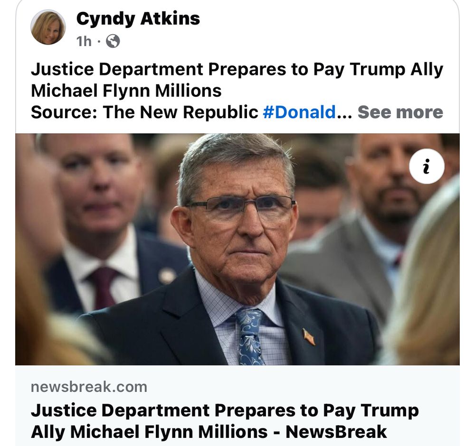Image resolution: width=475 pixels, height=446 pixels.
Task: Click the globe public audience icon
Action: click(113, 41)
